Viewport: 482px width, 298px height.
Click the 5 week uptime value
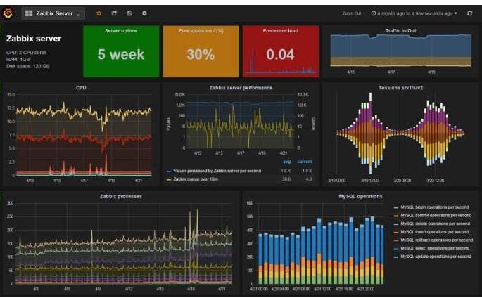121,55
